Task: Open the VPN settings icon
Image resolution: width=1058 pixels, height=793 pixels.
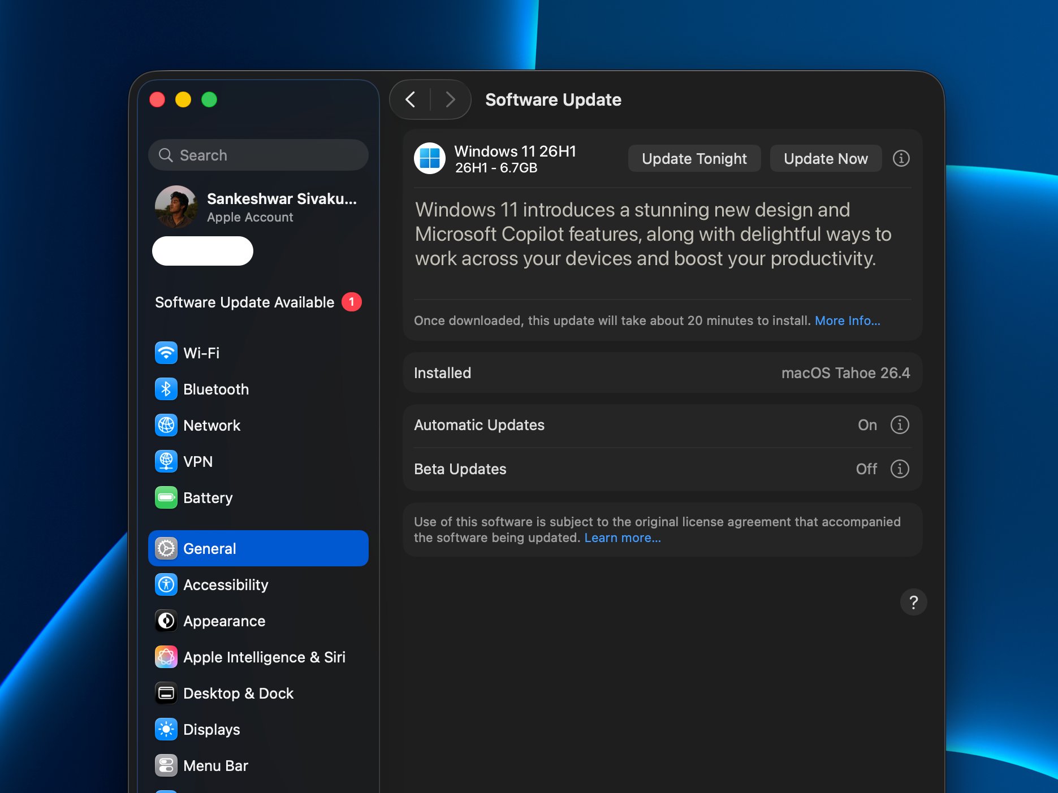Action: tap(166, 461)
